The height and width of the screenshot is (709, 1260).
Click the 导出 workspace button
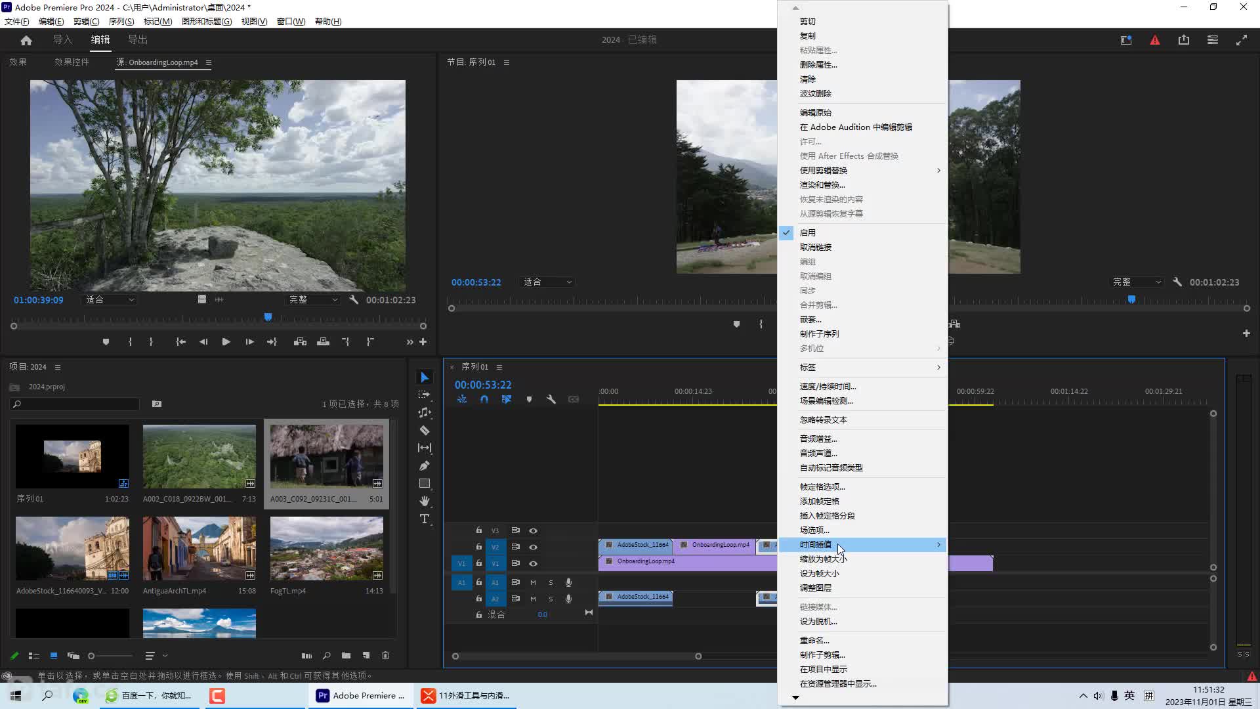(x=137, y=39)
